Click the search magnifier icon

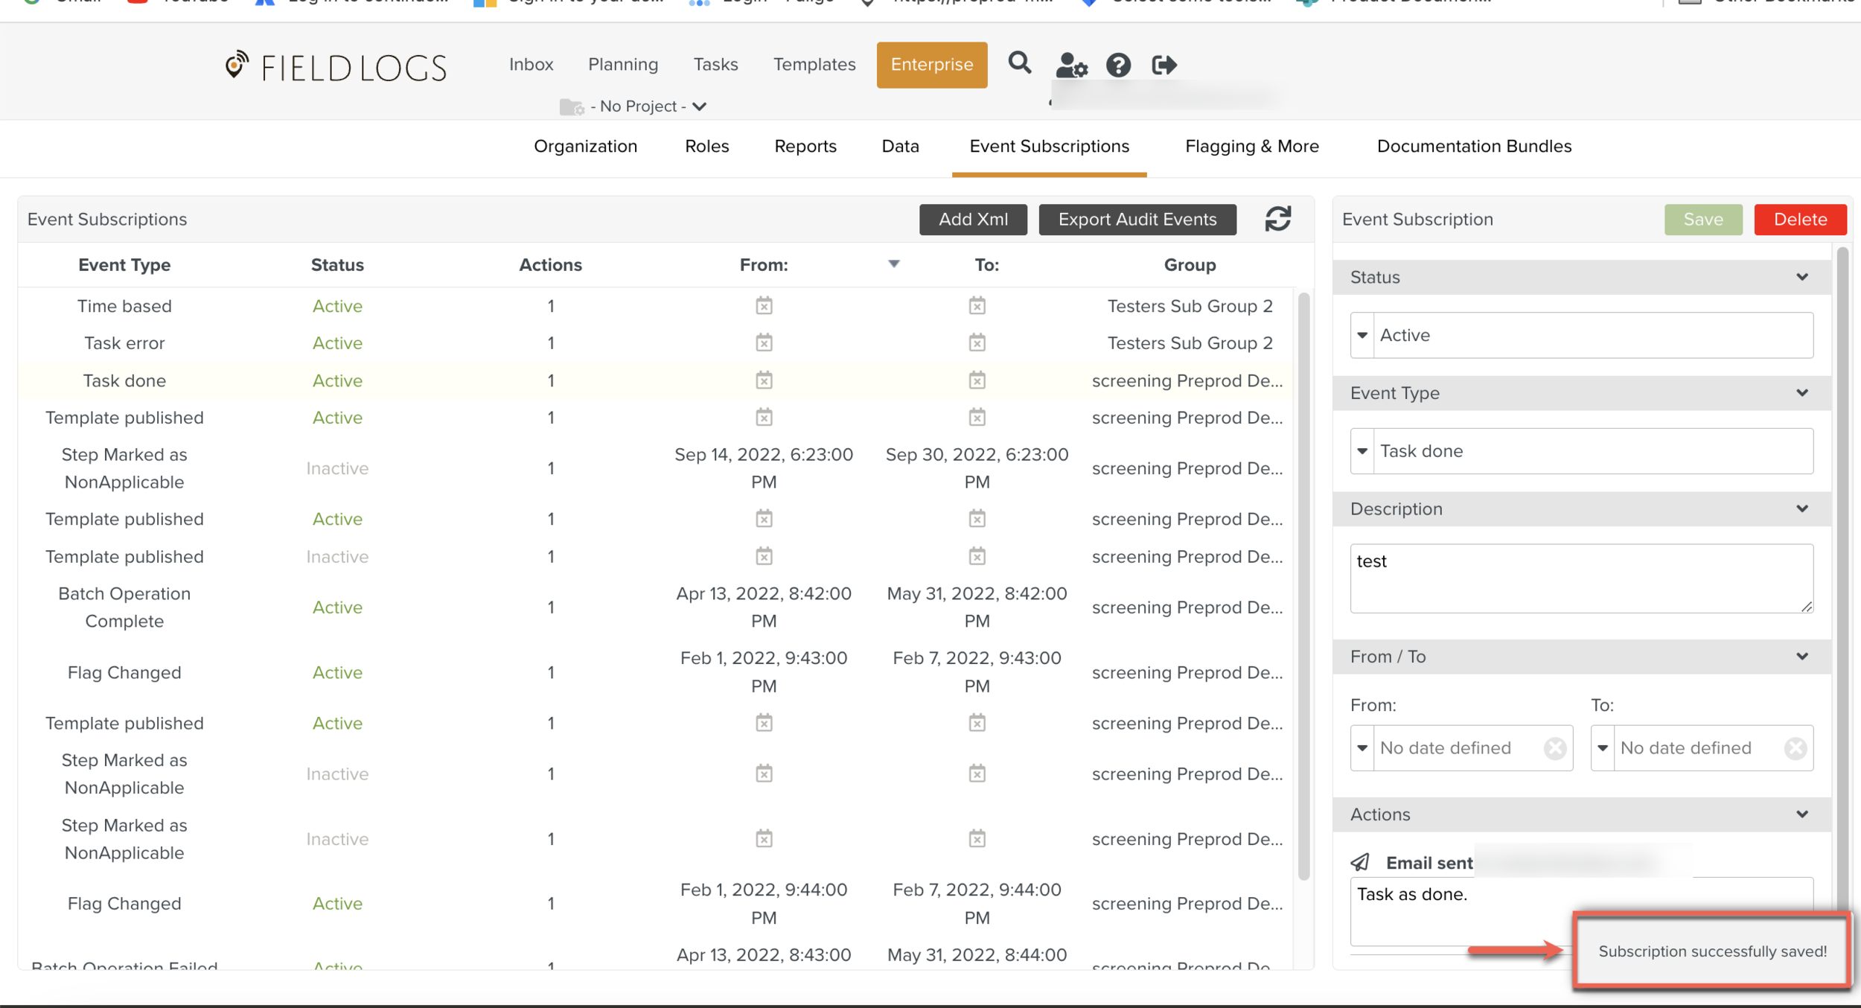click(1019, 63)
